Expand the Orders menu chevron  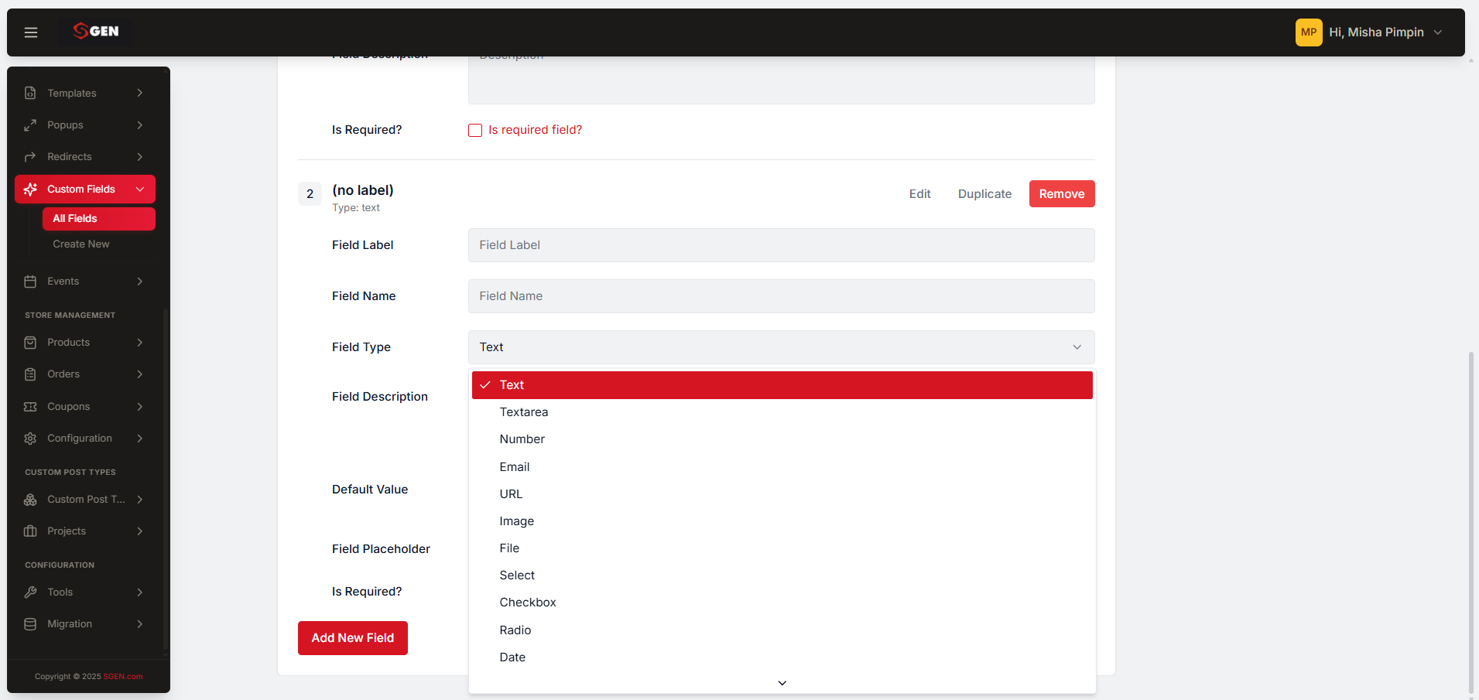coord(140,374)
